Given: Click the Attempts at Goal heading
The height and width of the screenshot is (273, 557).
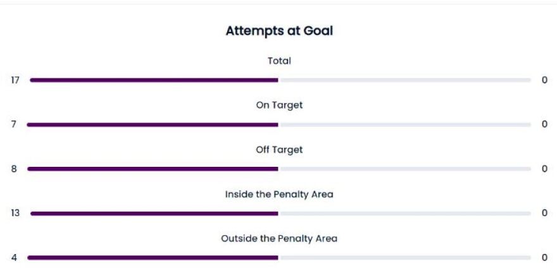Looking at the screenshot, I should (279, 31).
